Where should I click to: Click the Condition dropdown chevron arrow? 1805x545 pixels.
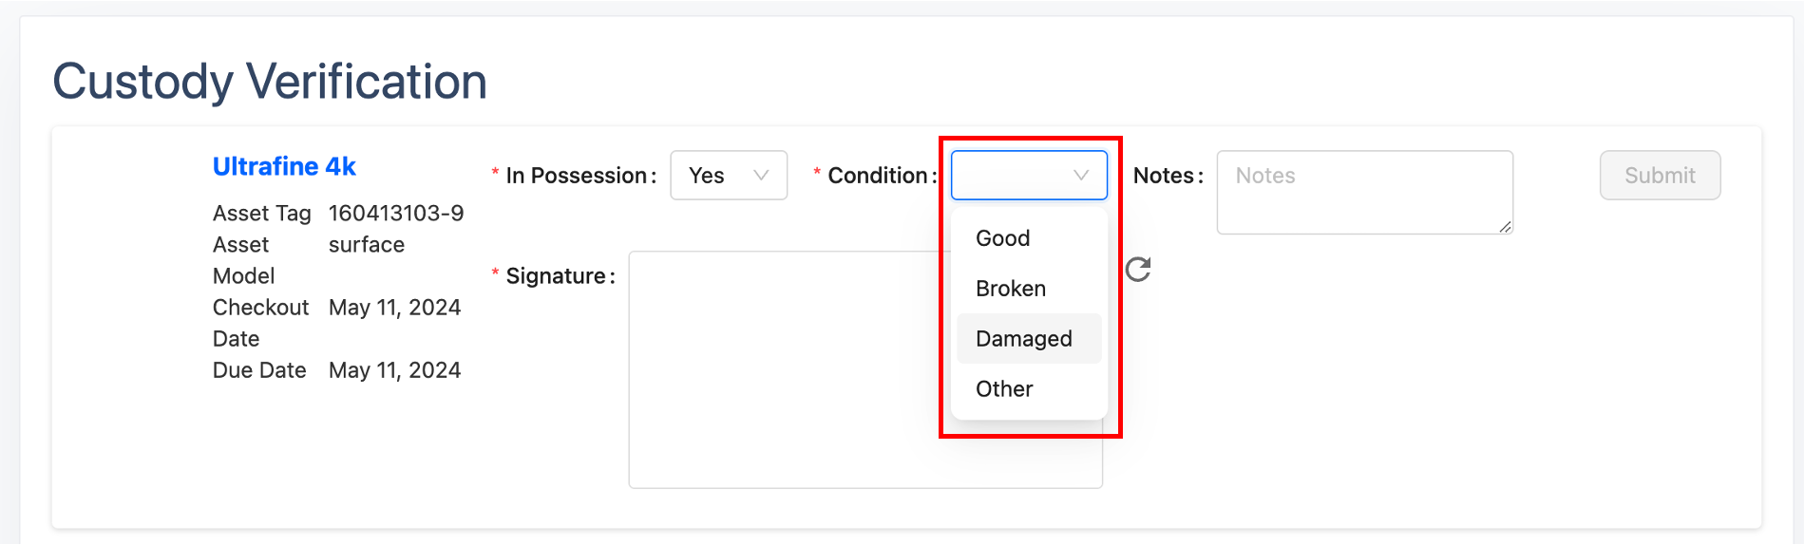click(1080, 176)
